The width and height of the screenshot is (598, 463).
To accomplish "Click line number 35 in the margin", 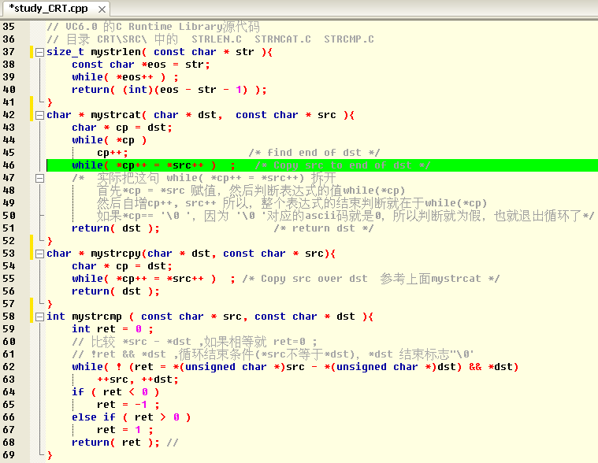I will pyautogui.click(x=9, y=27).
